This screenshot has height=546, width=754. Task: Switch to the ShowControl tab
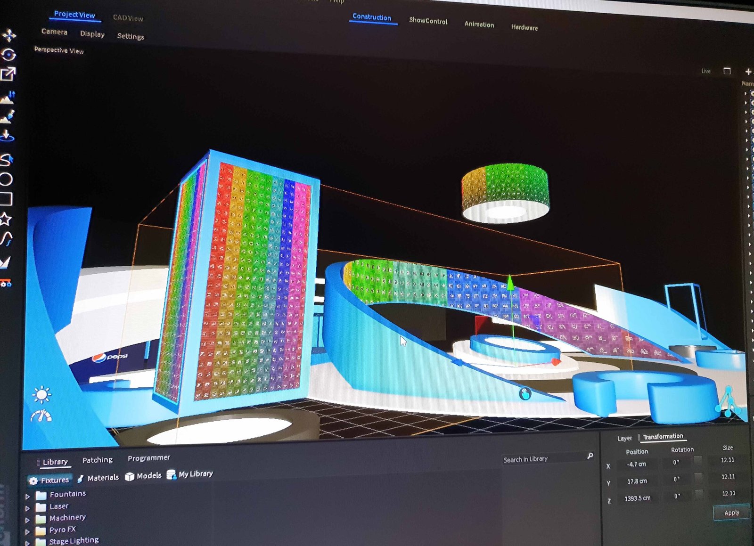(x=428, y=21)
